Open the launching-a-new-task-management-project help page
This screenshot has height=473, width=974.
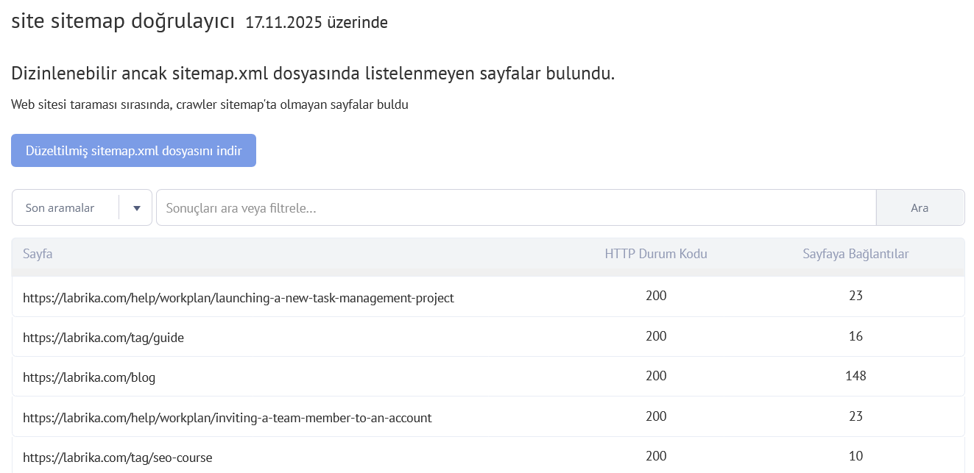tap(239, 297)
